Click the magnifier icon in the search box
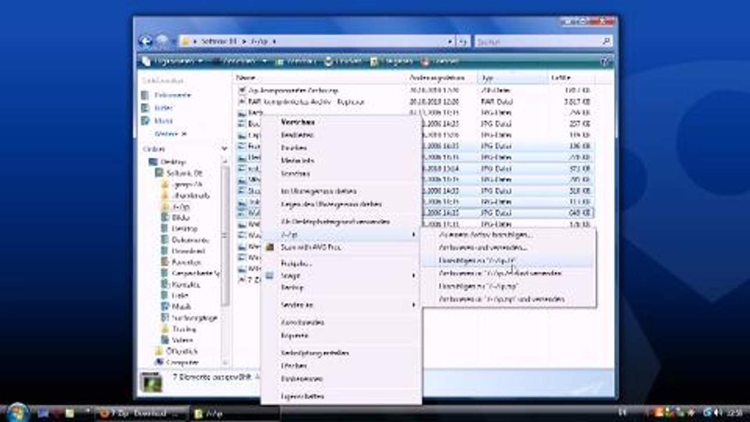The width and height of the screenshot is (750, 422). [606, 42]
